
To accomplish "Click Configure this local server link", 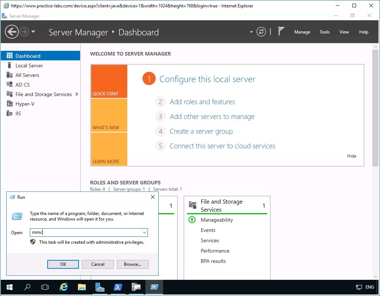I will point(207,79).
